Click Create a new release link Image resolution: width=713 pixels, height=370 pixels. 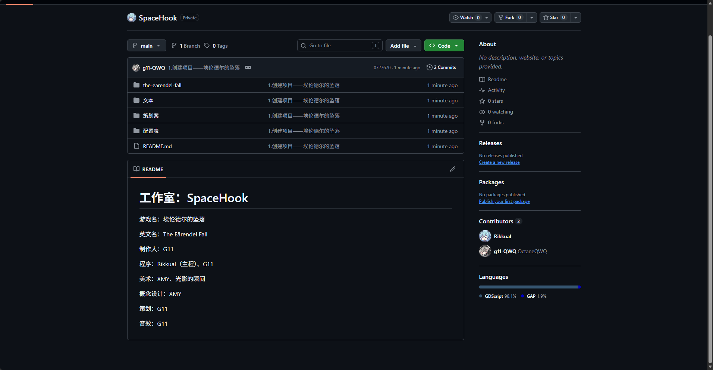499,162
